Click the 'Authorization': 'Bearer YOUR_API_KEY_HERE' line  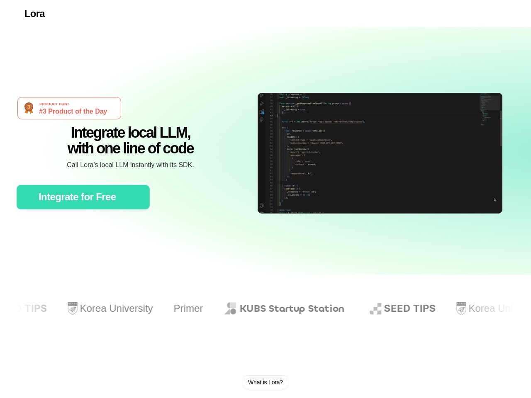[x=316, y=143]
